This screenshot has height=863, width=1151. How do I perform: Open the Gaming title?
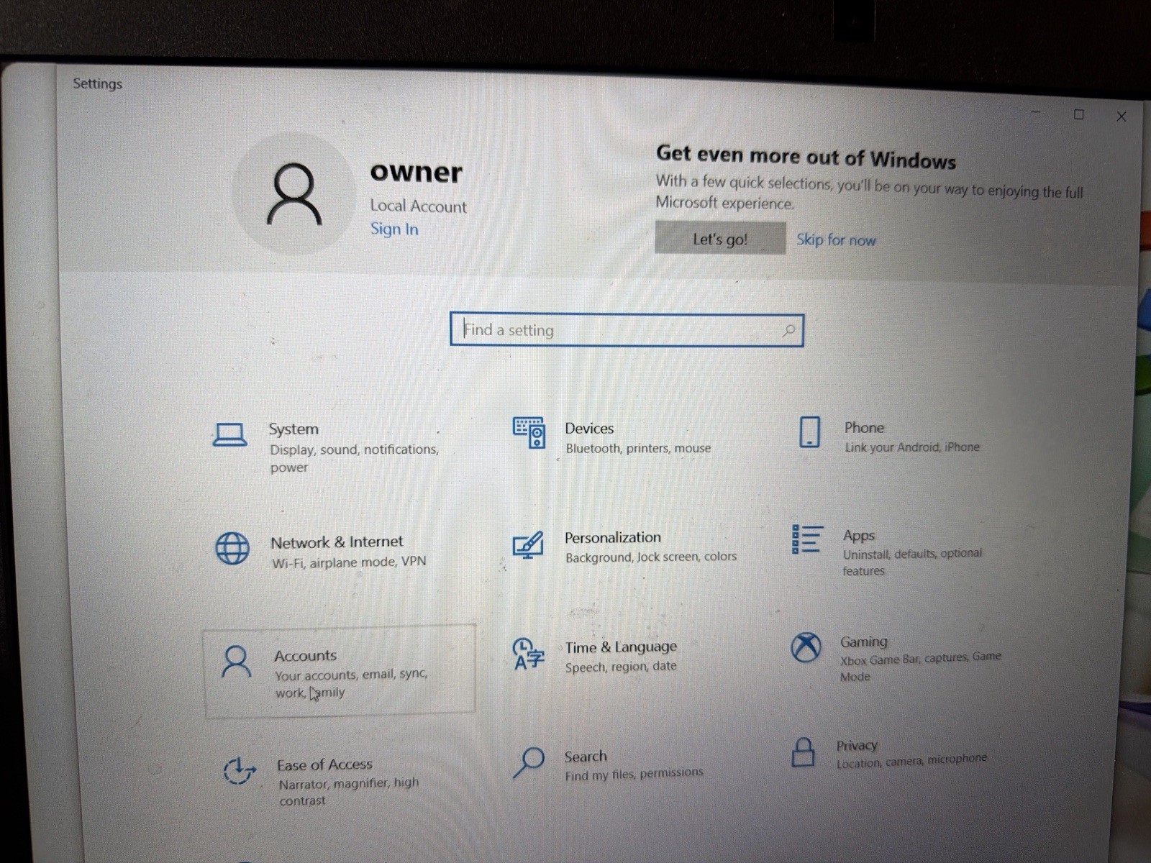pyautogui.click(x=864, y=641)
